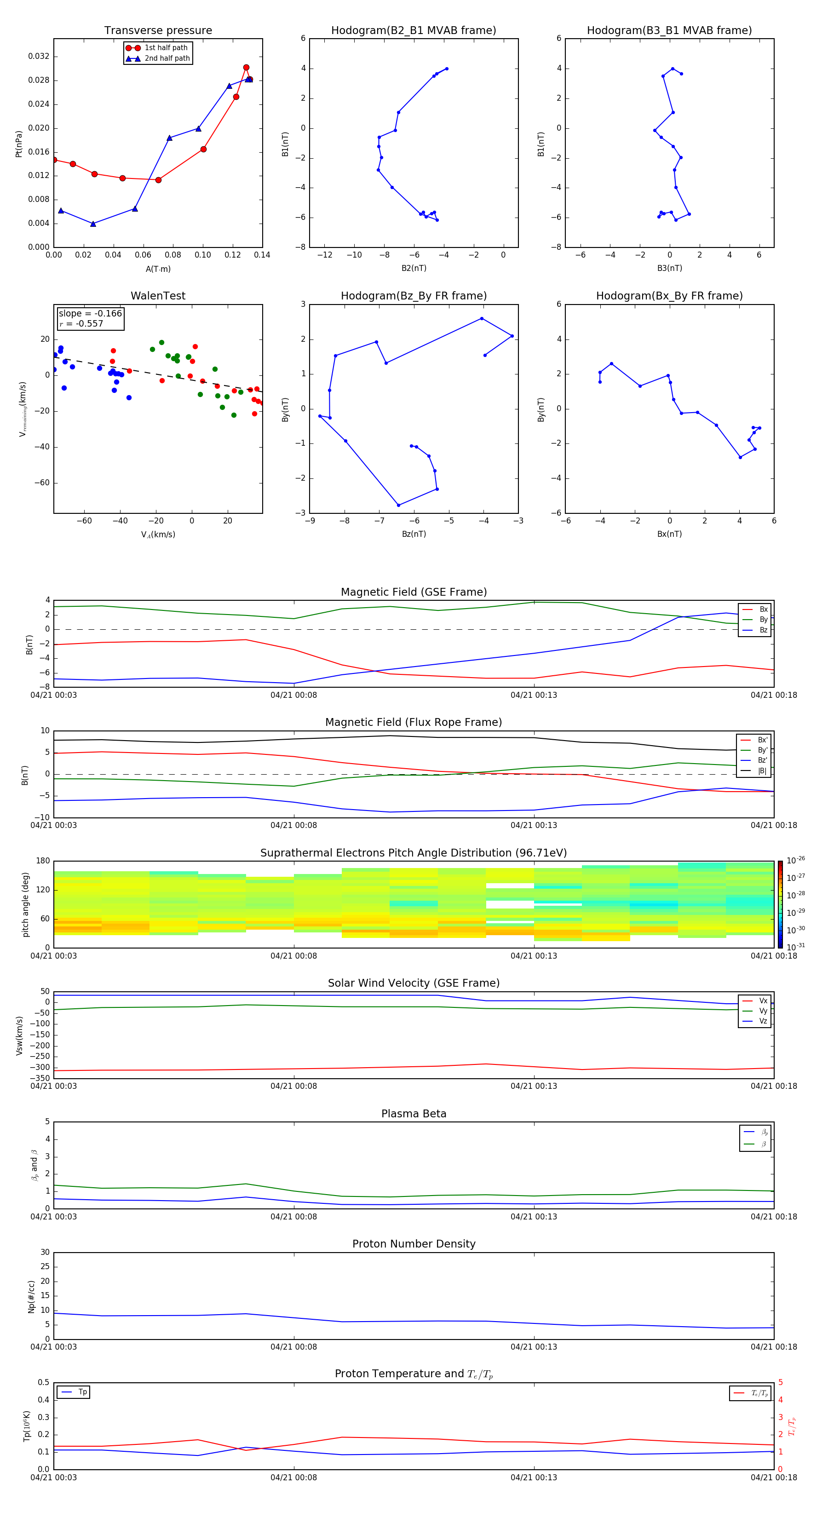Click '04/21 00:03' tick under Proton Number Density
Screen dimensions: 828x1518
(54, 1347)
